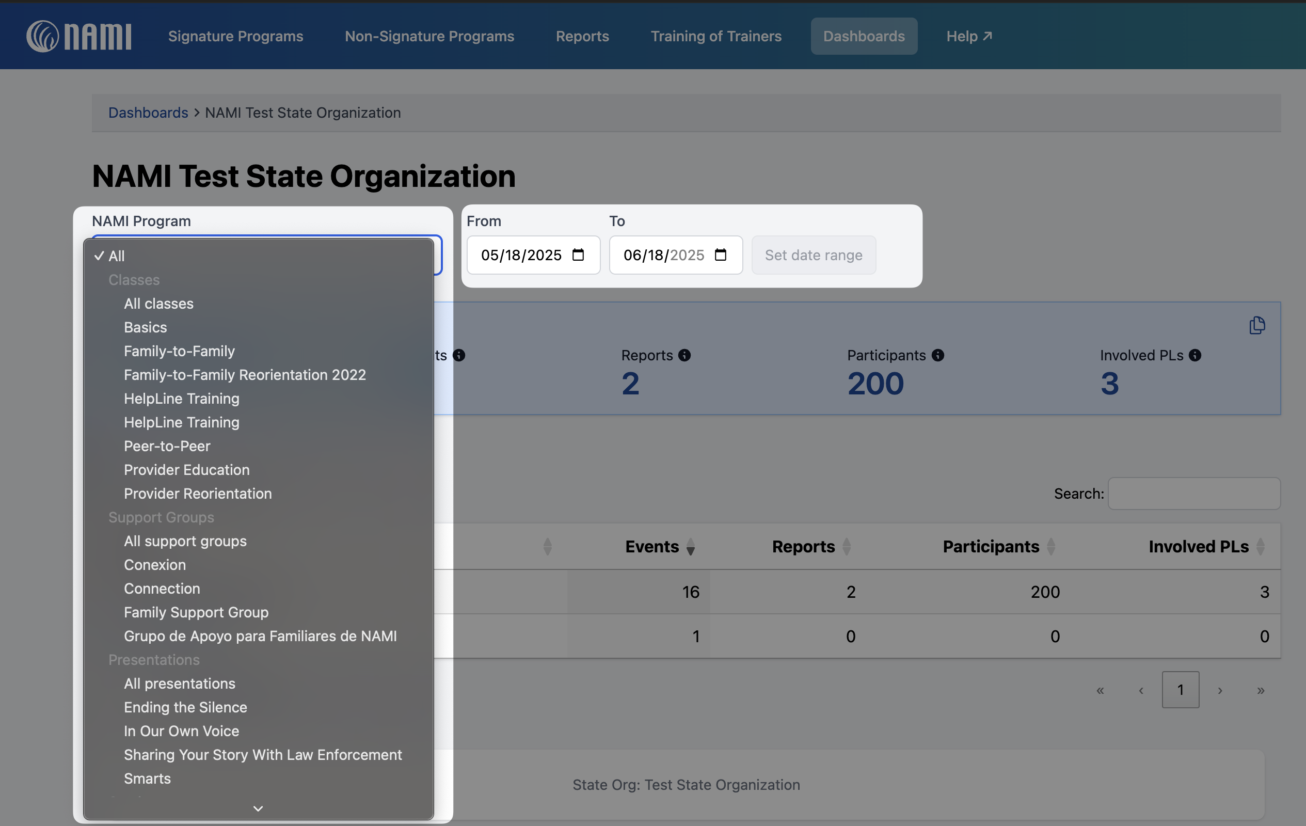Screen dimensions: 1306x826
Task: Sort table by Participants column
Action: 998,546
